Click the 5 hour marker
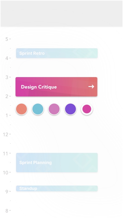The height and width of the screenshot is (218, 123). (7, 39)
